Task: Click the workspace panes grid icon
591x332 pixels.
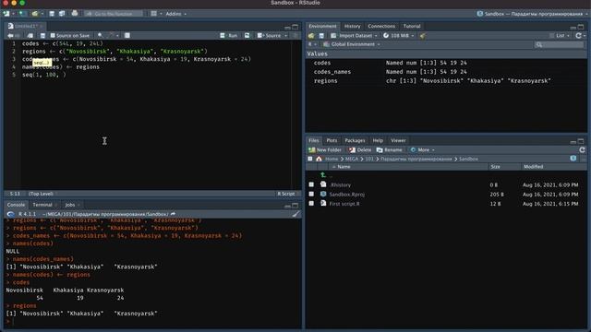Action: (x=154, y=14)
